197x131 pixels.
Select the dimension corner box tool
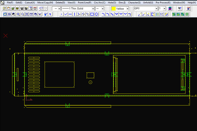pyautogui.click(x=130, y=14)
